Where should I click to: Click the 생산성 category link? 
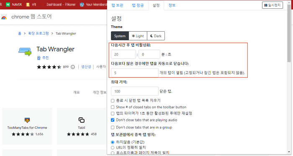(86, 66)
